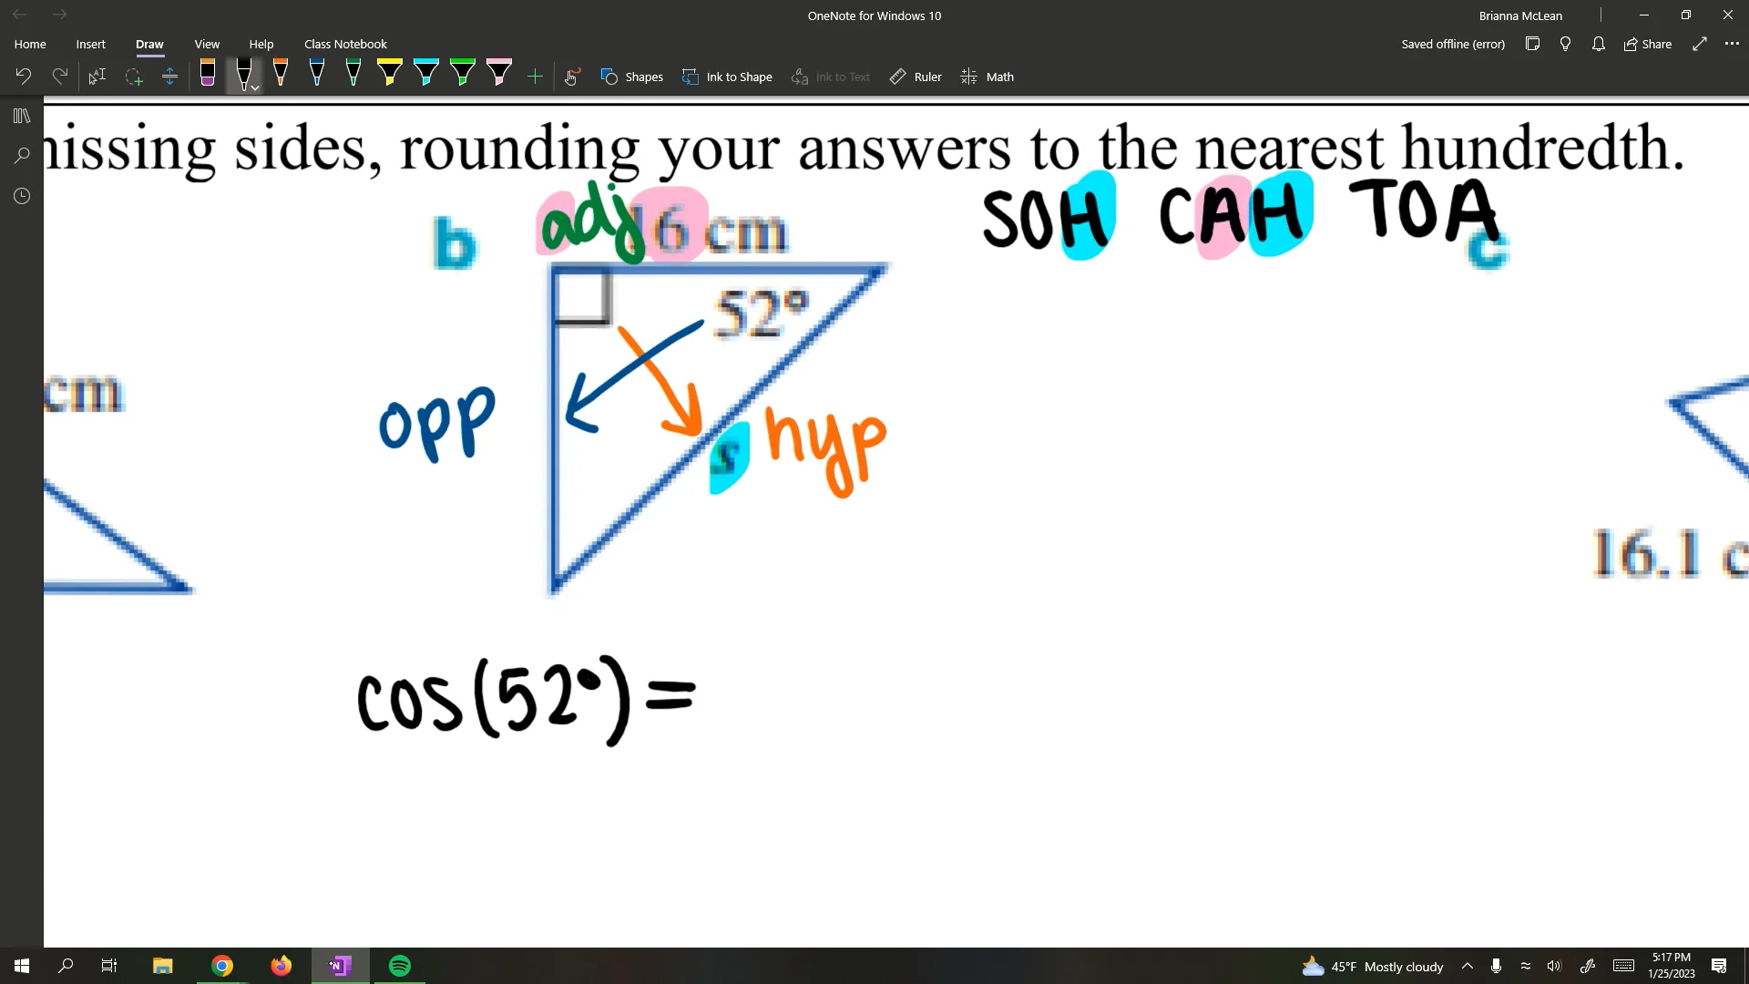This screenshot has width=1749, height=984.
Task: Open the Insert tab
Action: pyautogui.click(x=90, y=44)
